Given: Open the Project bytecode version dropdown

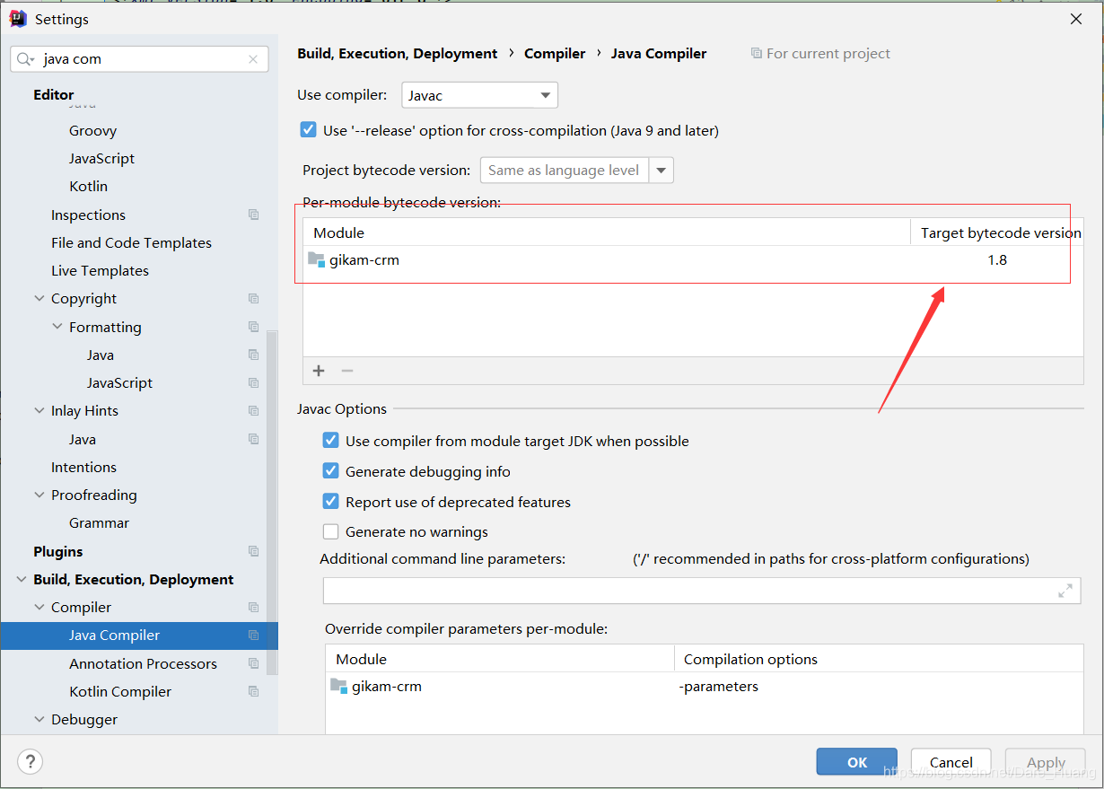Looking at the screenshot, I should coord(662,170).
